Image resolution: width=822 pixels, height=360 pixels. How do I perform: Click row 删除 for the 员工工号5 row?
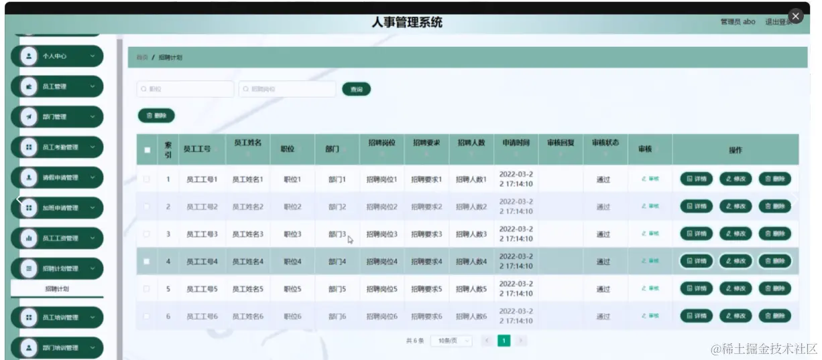tap(775, 288)
